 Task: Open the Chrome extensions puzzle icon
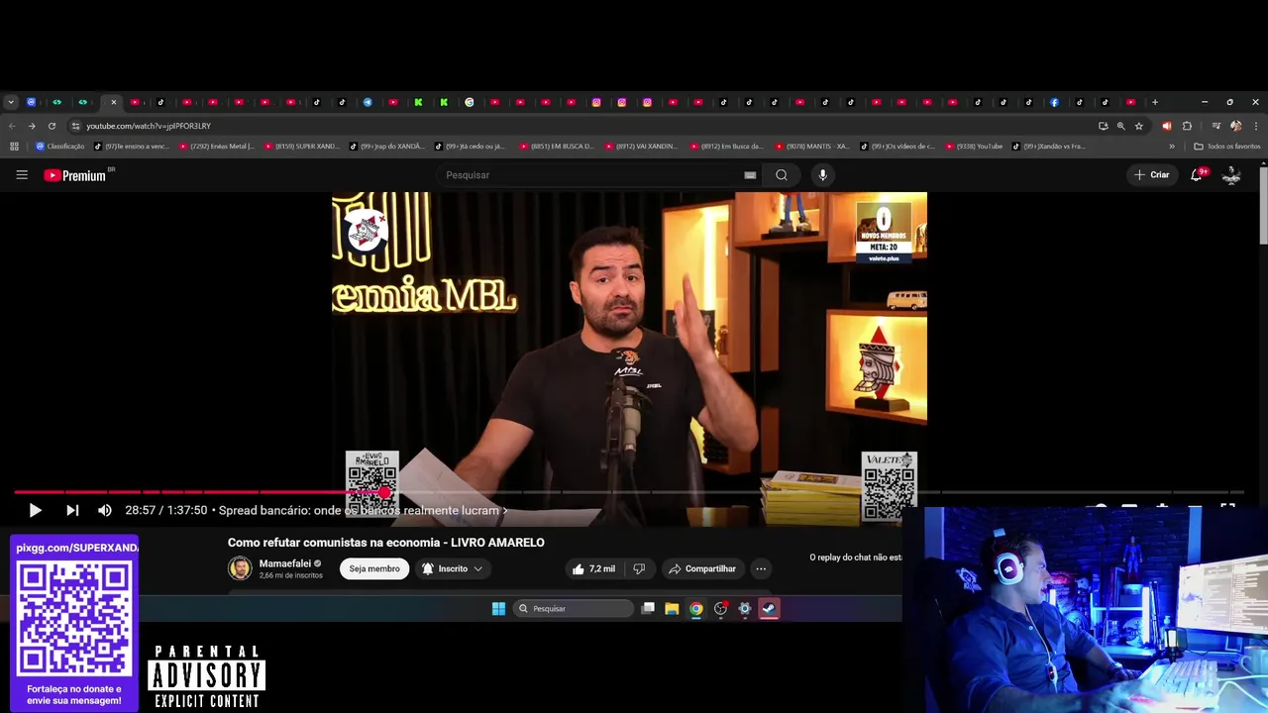coord(1187,126)
